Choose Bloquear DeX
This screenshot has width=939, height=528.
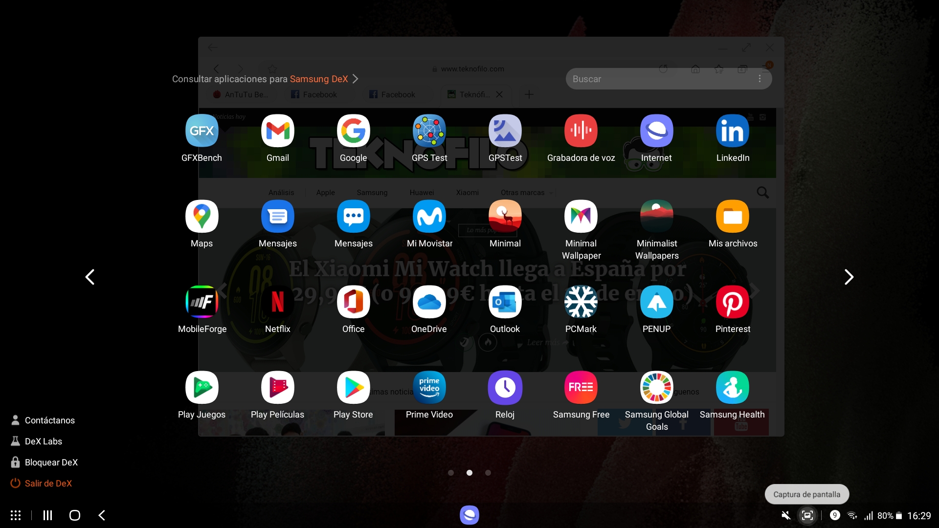coord(45,462)
